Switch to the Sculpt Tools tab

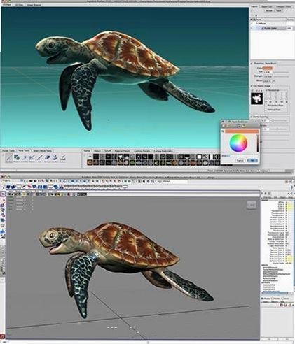[8, 151]
